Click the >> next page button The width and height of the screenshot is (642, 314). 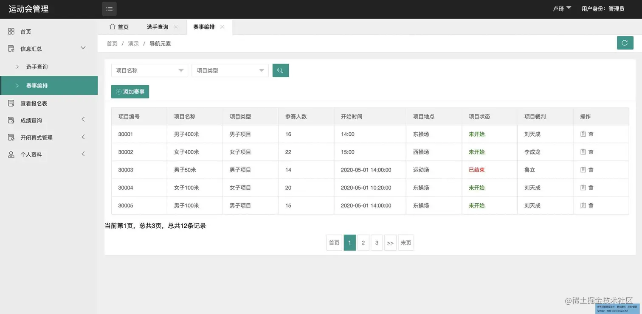tap(390, 243)
